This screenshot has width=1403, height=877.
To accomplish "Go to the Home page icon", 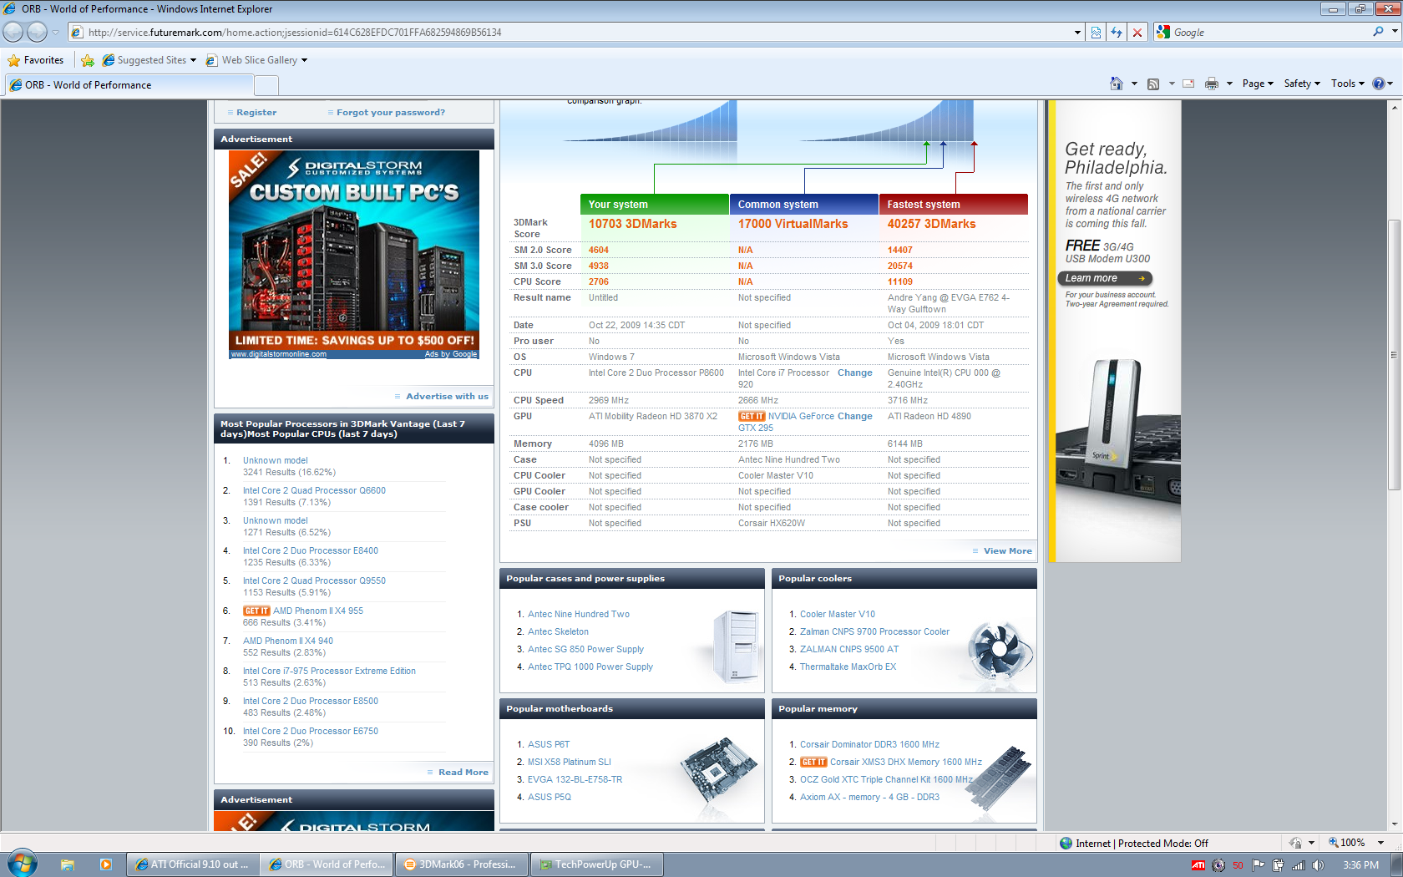I will pos(1117,84).
